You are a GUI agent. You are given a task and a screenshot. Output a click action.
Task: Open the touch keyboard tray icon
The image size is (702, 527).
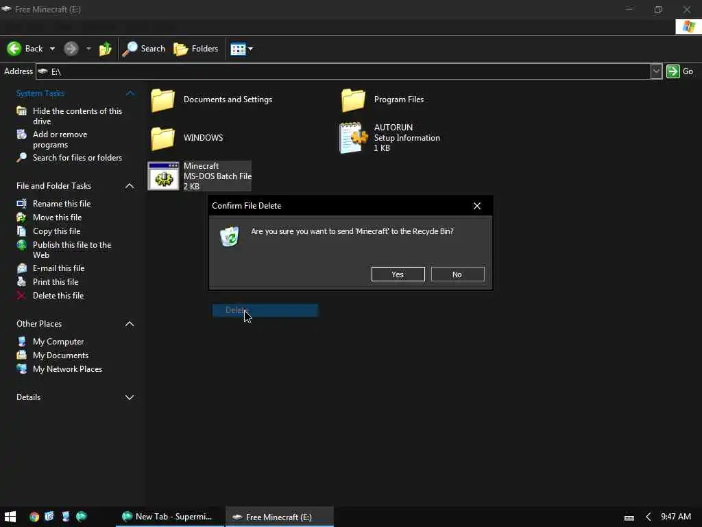click(629, 517)
